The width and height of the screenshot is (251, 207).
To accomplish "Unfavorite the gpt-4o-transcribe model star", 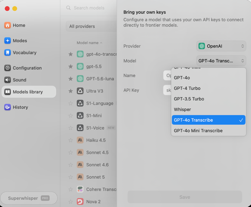I will click(x=70, y=54).
